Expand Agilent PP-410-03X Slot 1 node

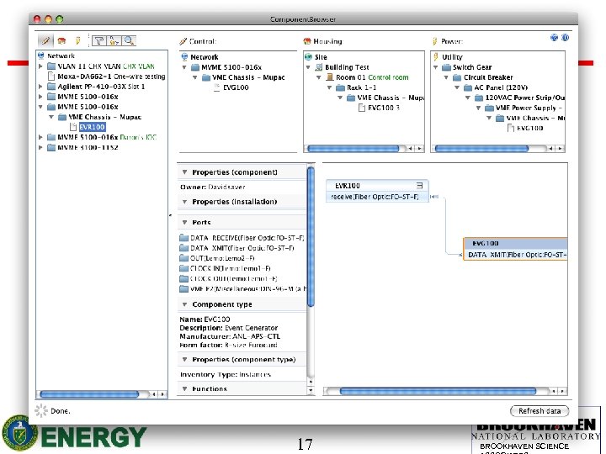[x=41, y=87]
